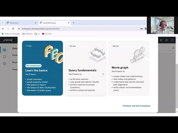Open Traductor de Google bookmark
Viewport: 178px width, 133px height.
(x=11, y=34)
